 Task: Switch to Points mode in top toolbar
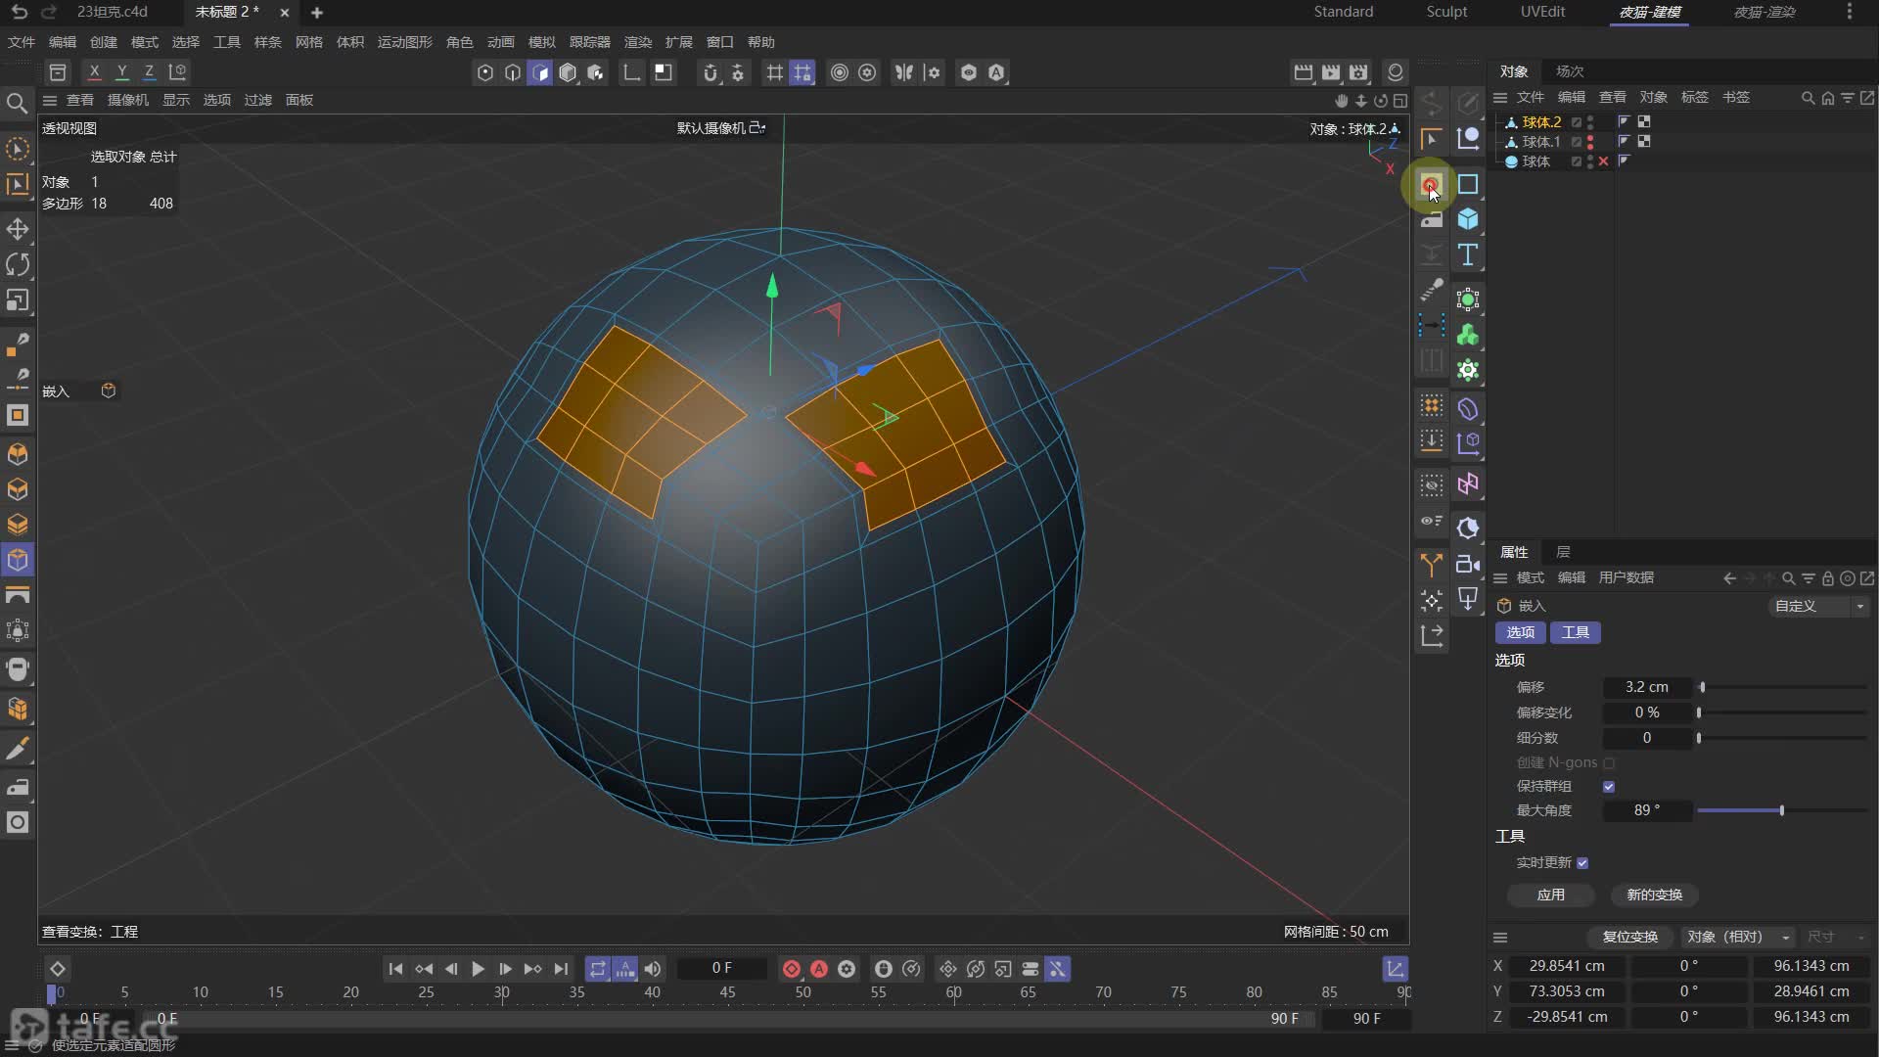484,72
